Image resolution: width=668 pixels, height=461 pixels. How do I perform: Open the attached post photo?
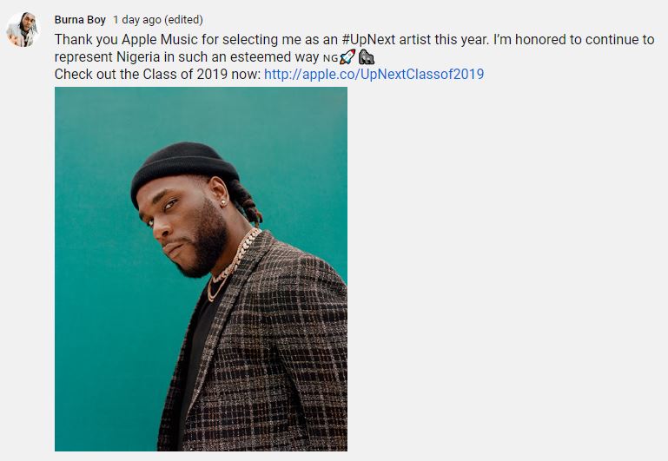click(x=201, y=269)
